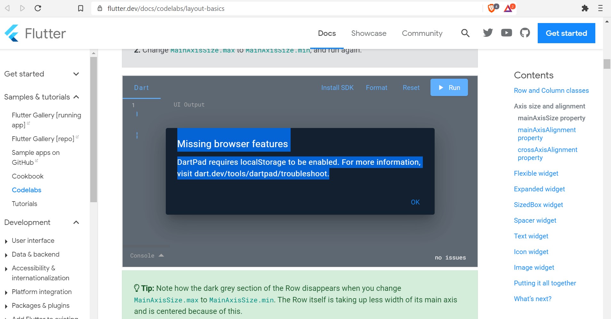
Task: Toggle the Console panel arrow
Action: point(161,255)
